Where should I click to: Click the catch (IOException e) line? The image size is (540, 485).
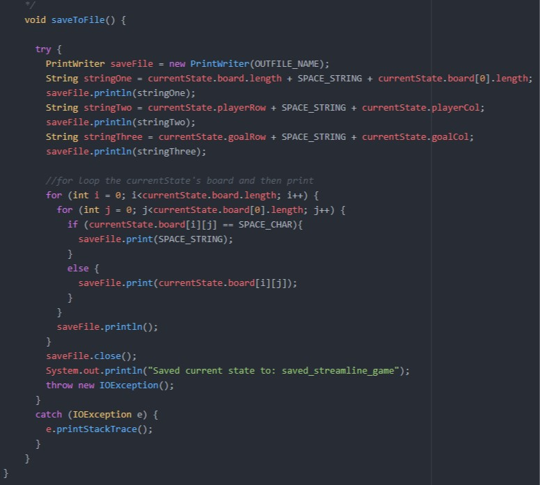coord(97,415)
